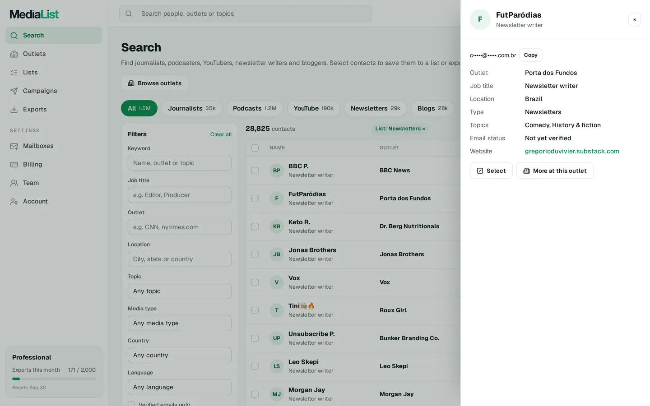650x406 pixels.
Task: Check the box for Jonas Brothers row
Action: point(255,254)
